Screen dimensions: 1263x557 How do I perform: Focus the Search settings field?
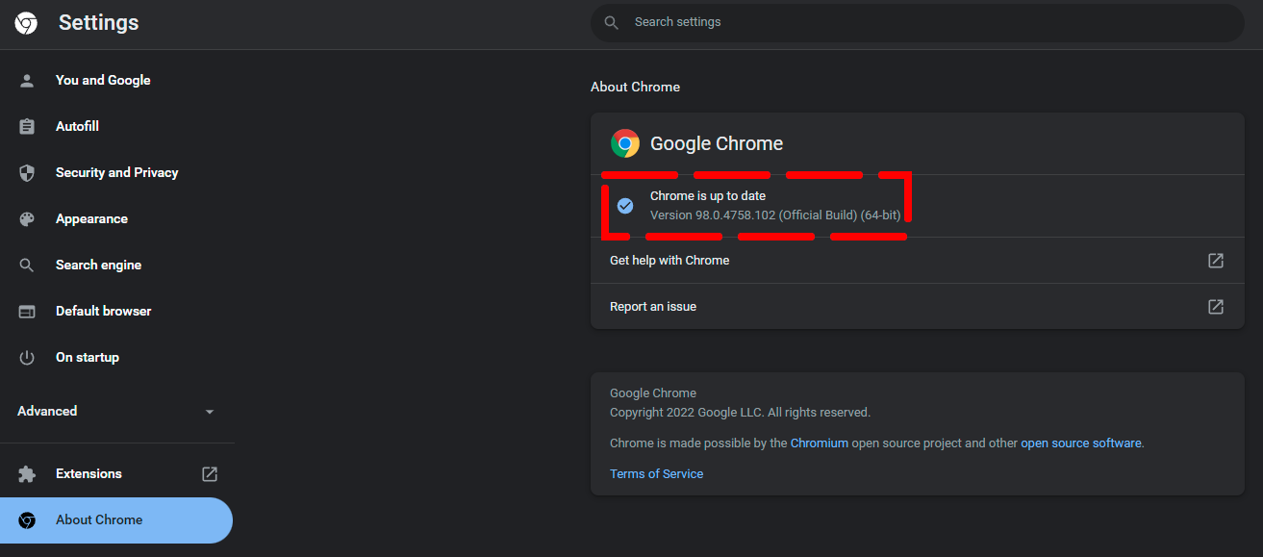pyautogui.click(x=917, y=22)
